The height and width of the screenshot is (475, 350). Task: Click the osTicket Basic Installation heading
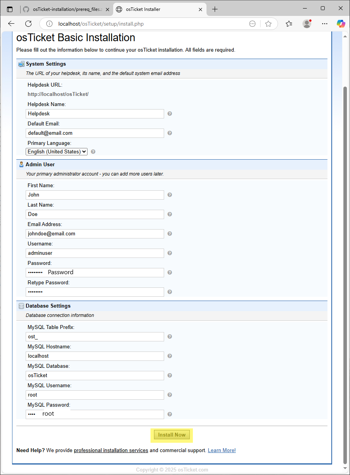click(76, 38)
